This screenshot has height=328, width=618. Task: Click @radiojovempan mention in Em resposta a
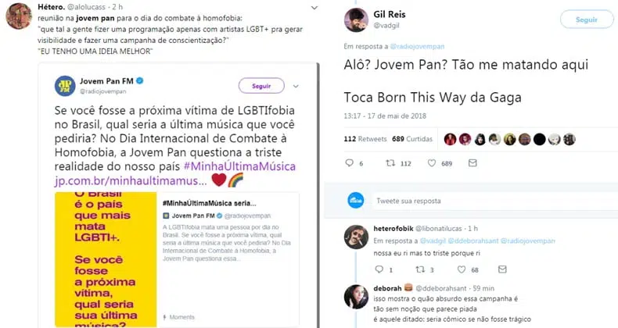point(417,46)
